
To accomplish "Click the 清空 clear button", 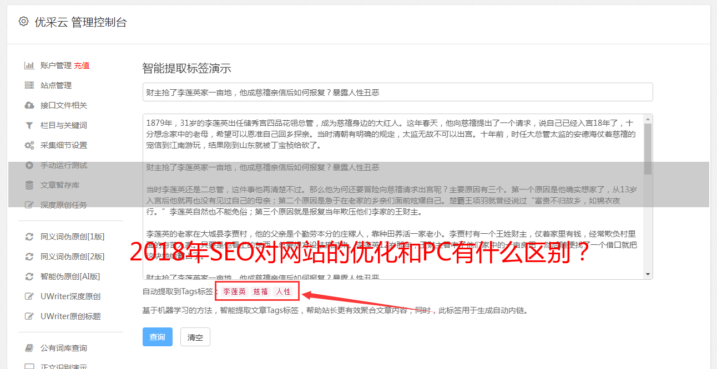I will pyautogui.click(x=195, y=337).
